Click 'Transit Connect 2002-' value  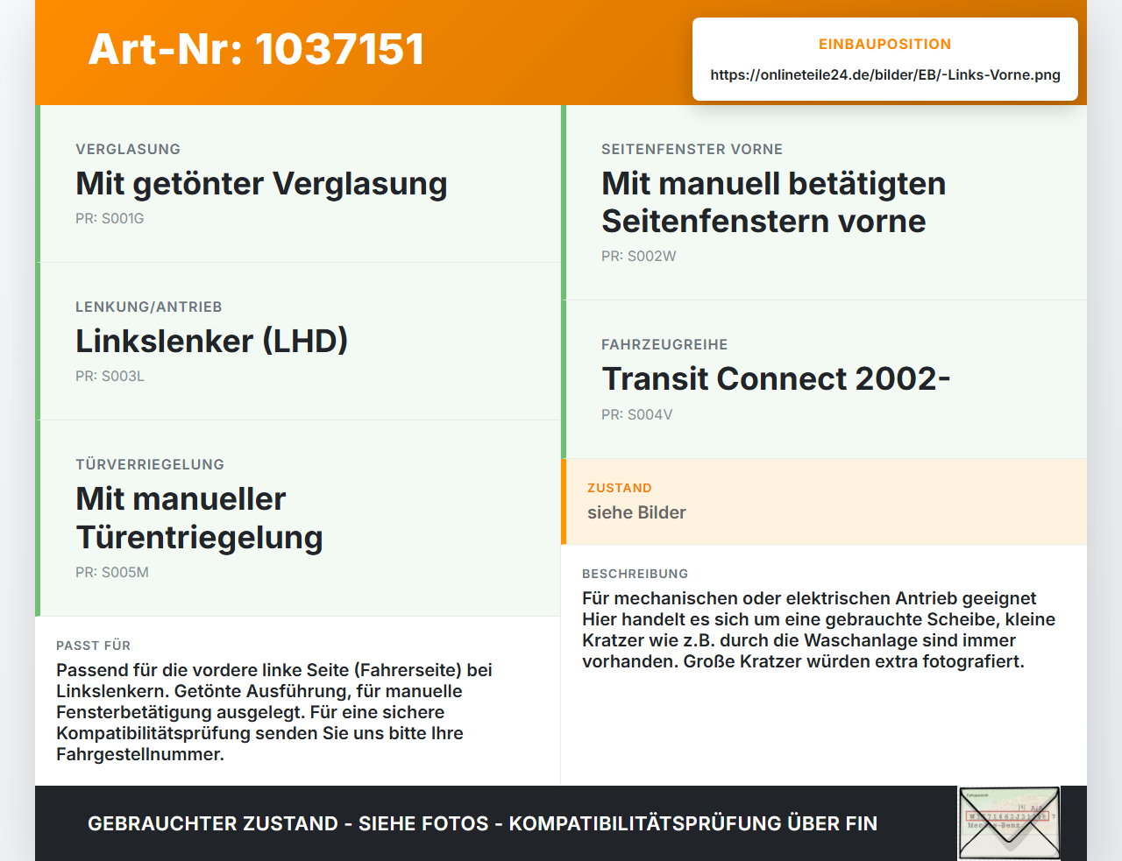(x=776, y=378)
